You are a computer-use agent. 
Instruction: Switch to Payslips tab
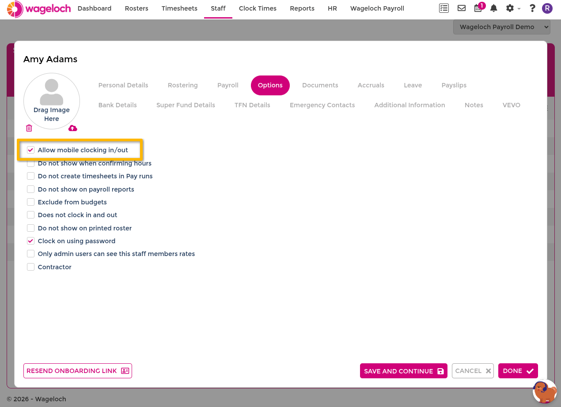tap(454, 85)
